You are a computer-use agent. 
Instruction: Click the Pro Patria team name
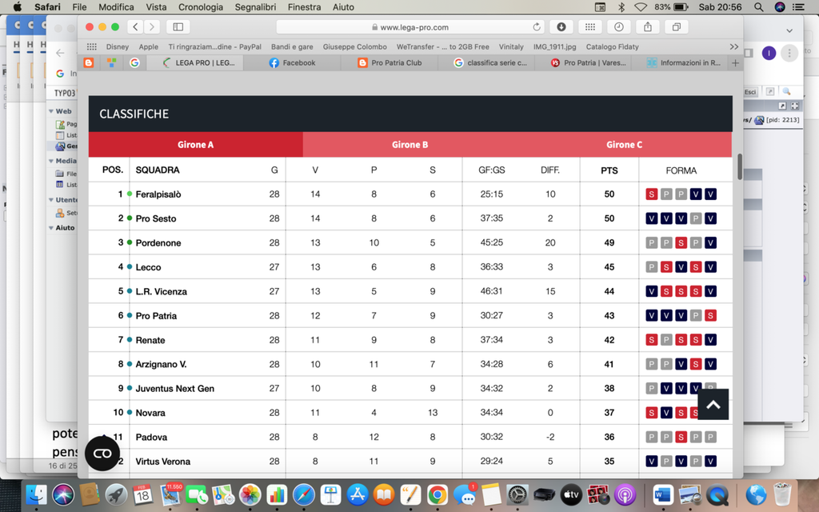tap(156, 316)
